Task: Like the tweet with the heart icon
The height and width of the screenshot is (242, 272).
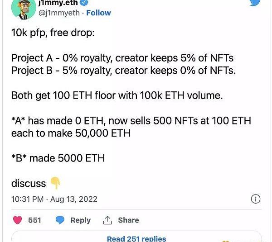Action: (x=18, y=220)
